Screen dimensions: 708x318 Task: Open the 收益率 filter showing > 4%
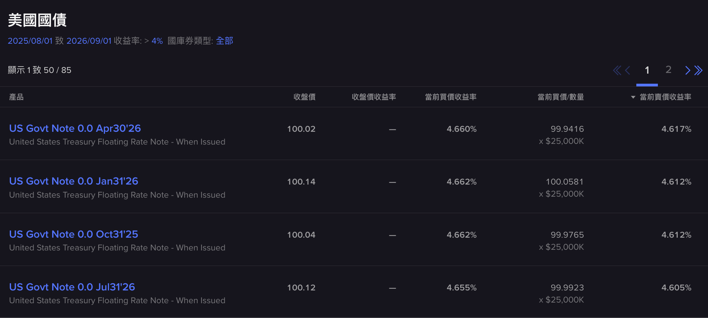[x=154, y=40]
